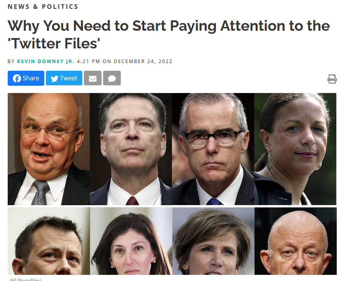This screenshot has height=281, width=342.
Task: Click the AP Photo/Files image caption
Action: pos(25,279)
